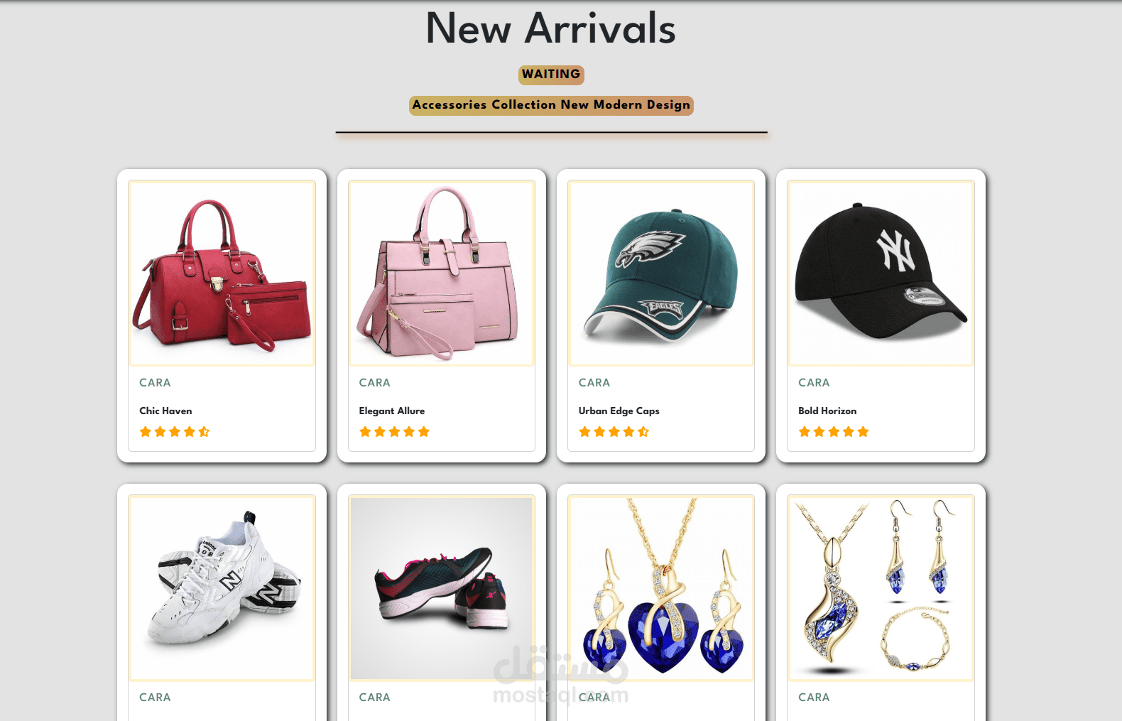Click the Elegant Allure five-star rating
This screenshot has height=721, width=1122.
[x=394, y=432]
